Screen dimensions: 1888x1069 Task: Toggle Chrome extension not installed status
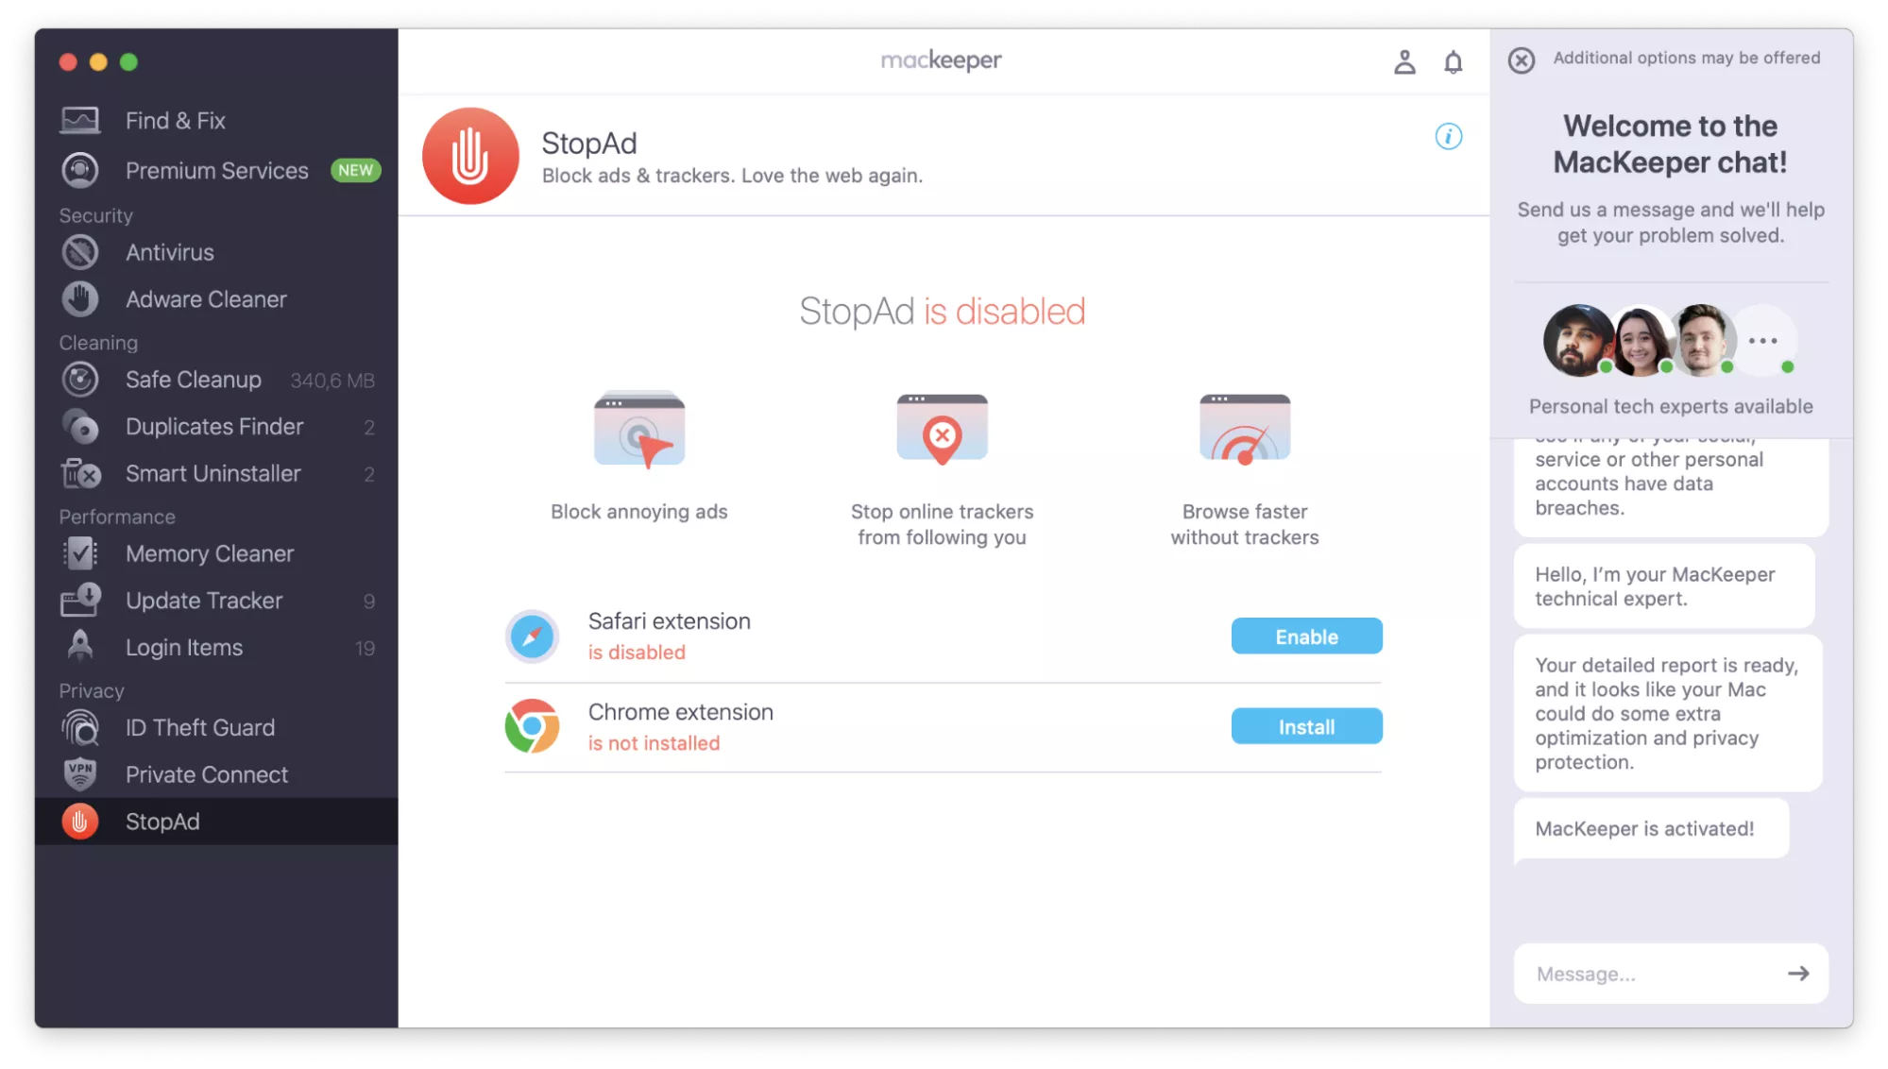tap(1306, 725)
